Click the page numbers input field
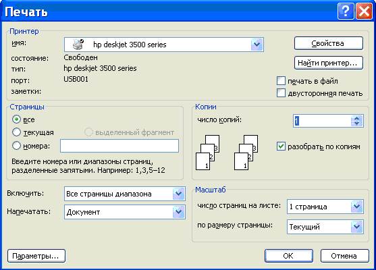 click(119, 146)
